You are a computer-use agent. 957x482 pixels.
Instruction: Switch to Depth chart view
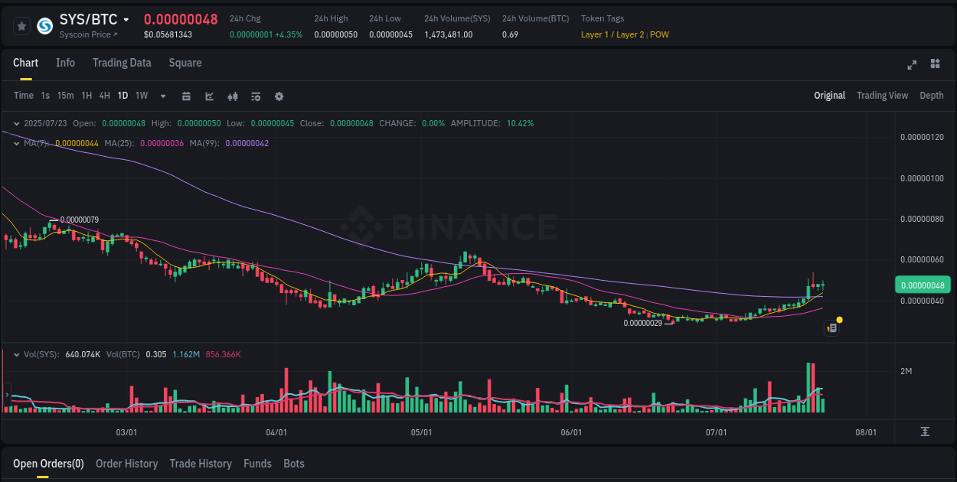(932, 96)
